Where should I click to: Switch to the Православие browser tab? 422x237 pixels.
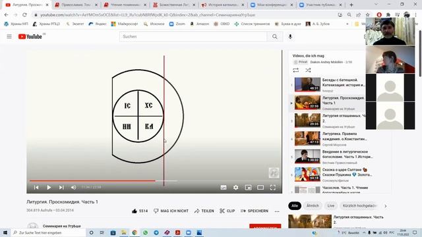click(x=76, y=5)
